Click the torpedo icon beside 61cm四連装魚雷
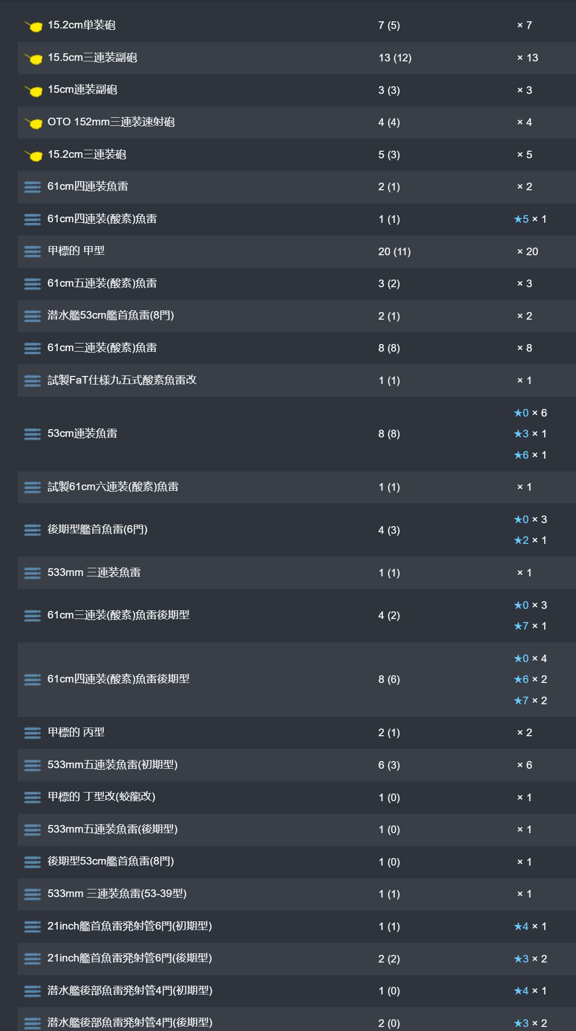The height and width of the screenshot is (1031, 576). pos(32,187)
